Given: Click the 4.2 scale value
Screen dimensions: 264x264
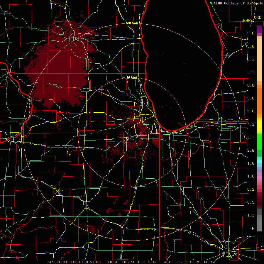Looking at the screenshot, I should tap(251, 124).
